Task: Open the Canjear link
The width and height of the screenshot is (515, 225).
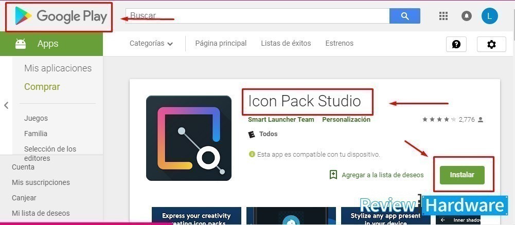Action: click(x=24, y=198)
